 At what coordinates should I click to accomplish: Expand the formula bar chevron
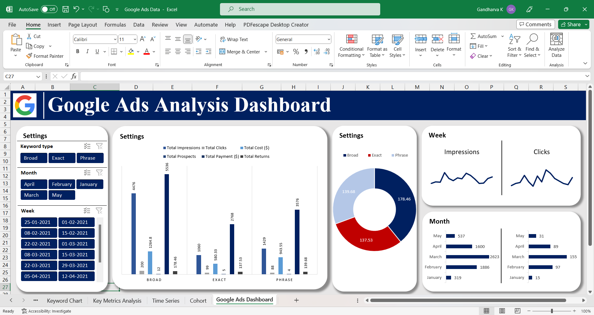coord(587,76)
